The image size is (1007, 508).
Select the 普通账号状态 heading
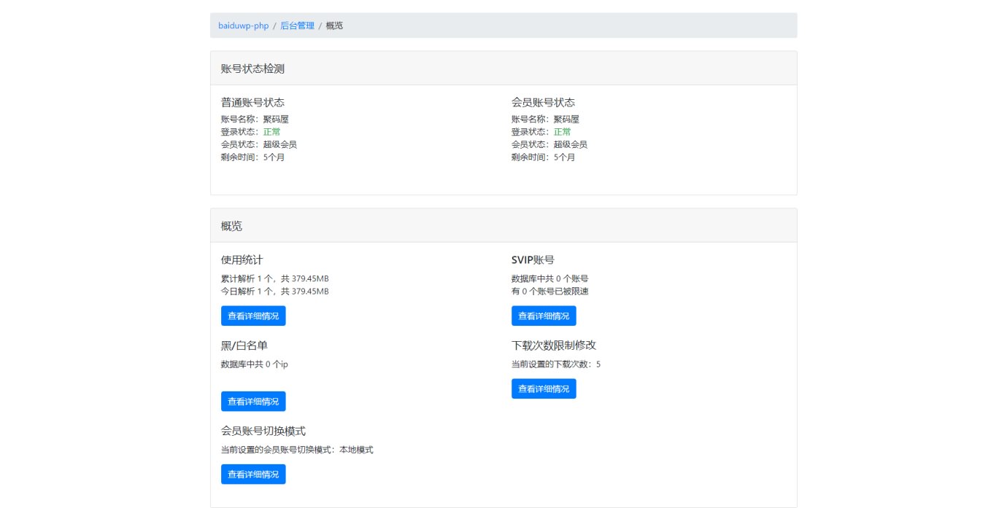tap(252, 102)
